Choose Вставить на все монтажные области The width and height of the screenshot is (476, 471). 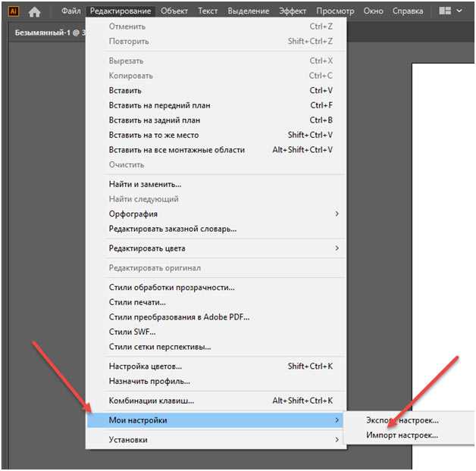point(216,150)
